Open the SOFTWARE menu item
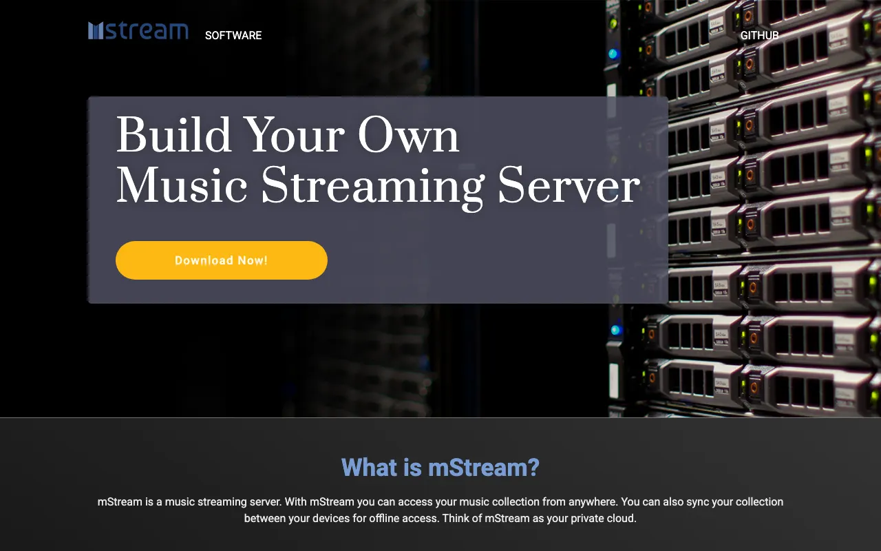Screen dimensions: 881x551 coord(233,35)
